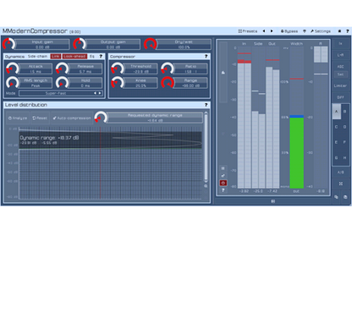Viewport: 352px width, 318px height.
Task: Open Dynamics panel help
Action: tap(101, 57)
